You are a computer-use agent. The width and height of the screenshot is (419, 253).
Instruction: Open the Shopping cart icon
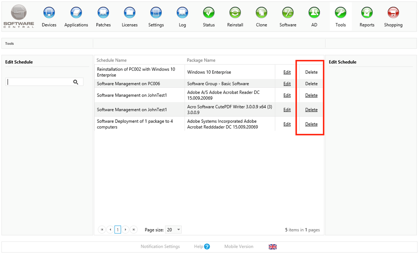click(393, 13)
